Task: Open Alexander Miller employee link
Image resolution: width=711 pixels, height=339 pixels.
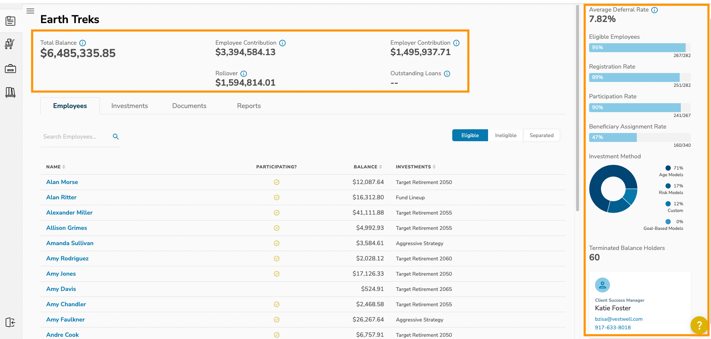Action: click(69, 213)
